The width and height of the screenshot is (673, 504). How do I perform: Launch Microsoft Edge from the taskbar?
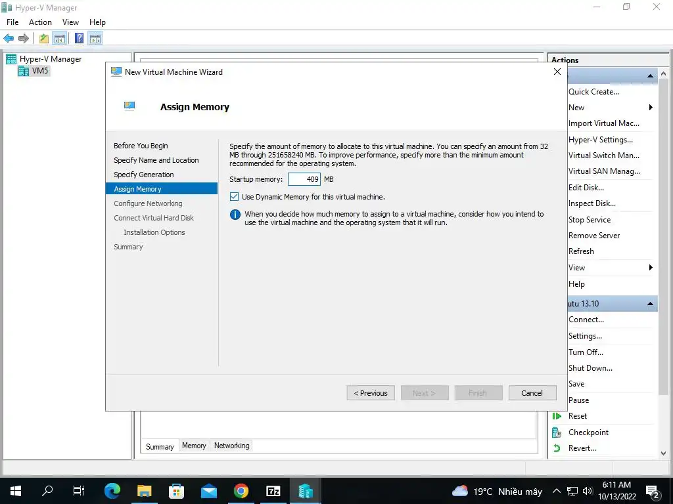[x=112, y=490]
